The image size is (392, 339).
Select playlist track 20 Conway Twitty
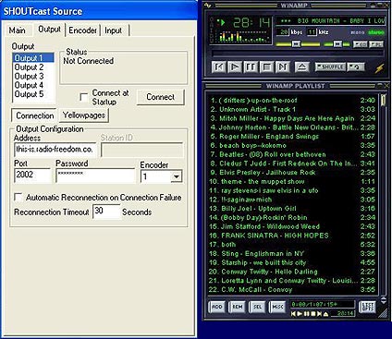point(292,272)
